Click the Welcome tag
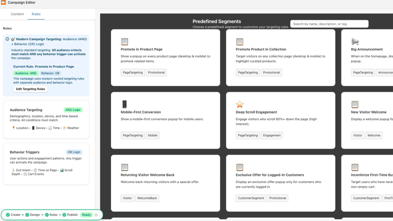393x221 pixels. [374, 135]
